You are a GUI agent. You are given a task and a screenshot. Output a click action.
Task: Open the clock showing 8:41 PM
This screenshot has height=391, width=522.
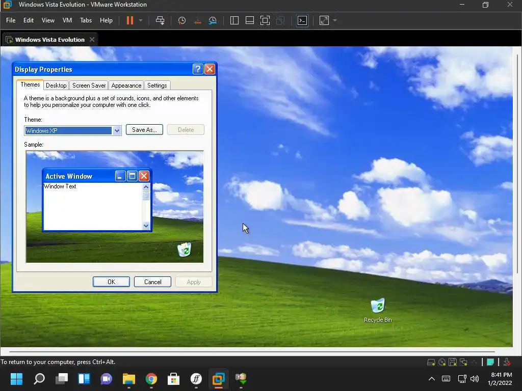coord(500,379)
